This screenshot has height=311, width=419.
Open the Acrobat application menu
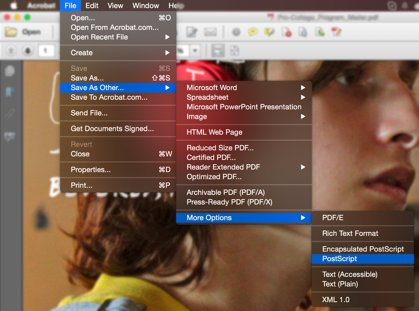coord(41,6)
